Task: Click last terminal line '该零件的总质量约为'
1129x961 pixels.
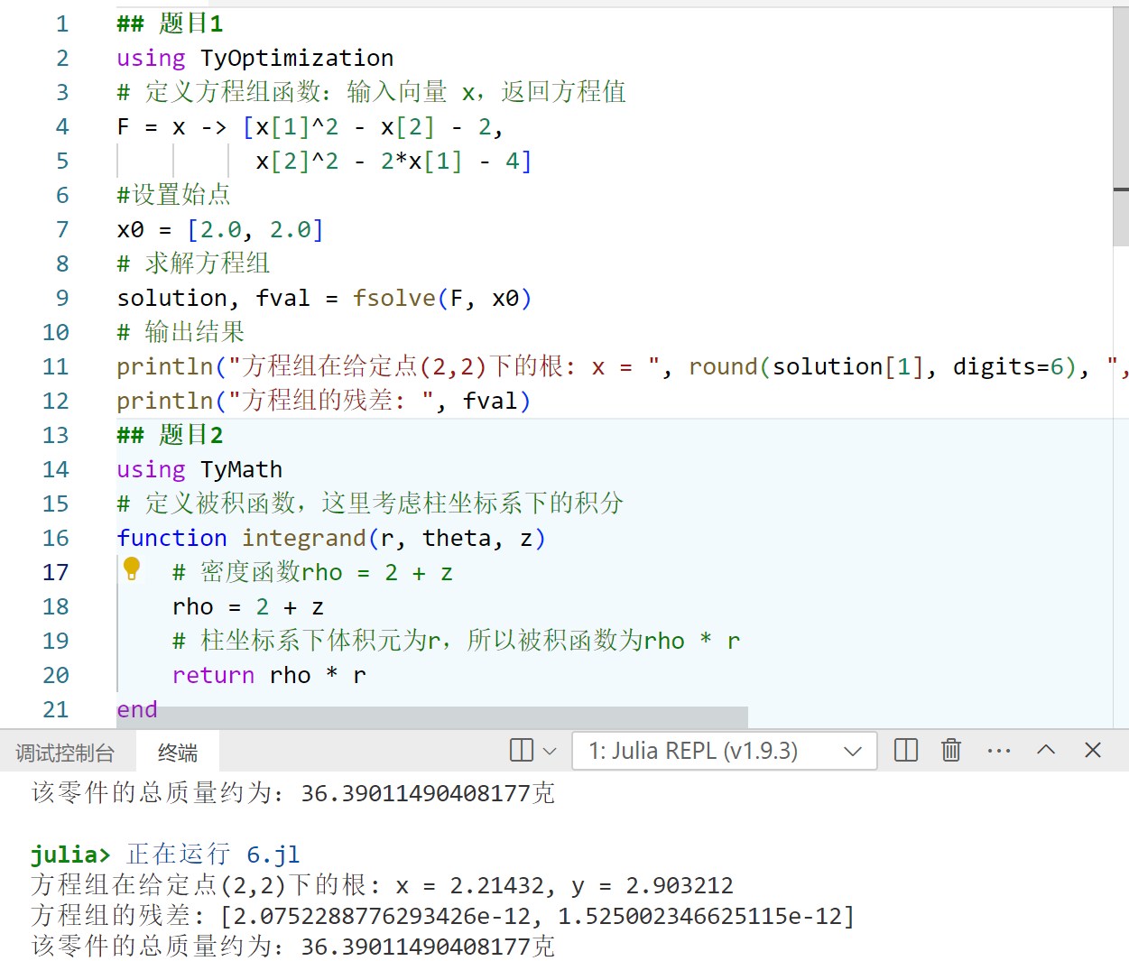Action: [x=151, y=947]
